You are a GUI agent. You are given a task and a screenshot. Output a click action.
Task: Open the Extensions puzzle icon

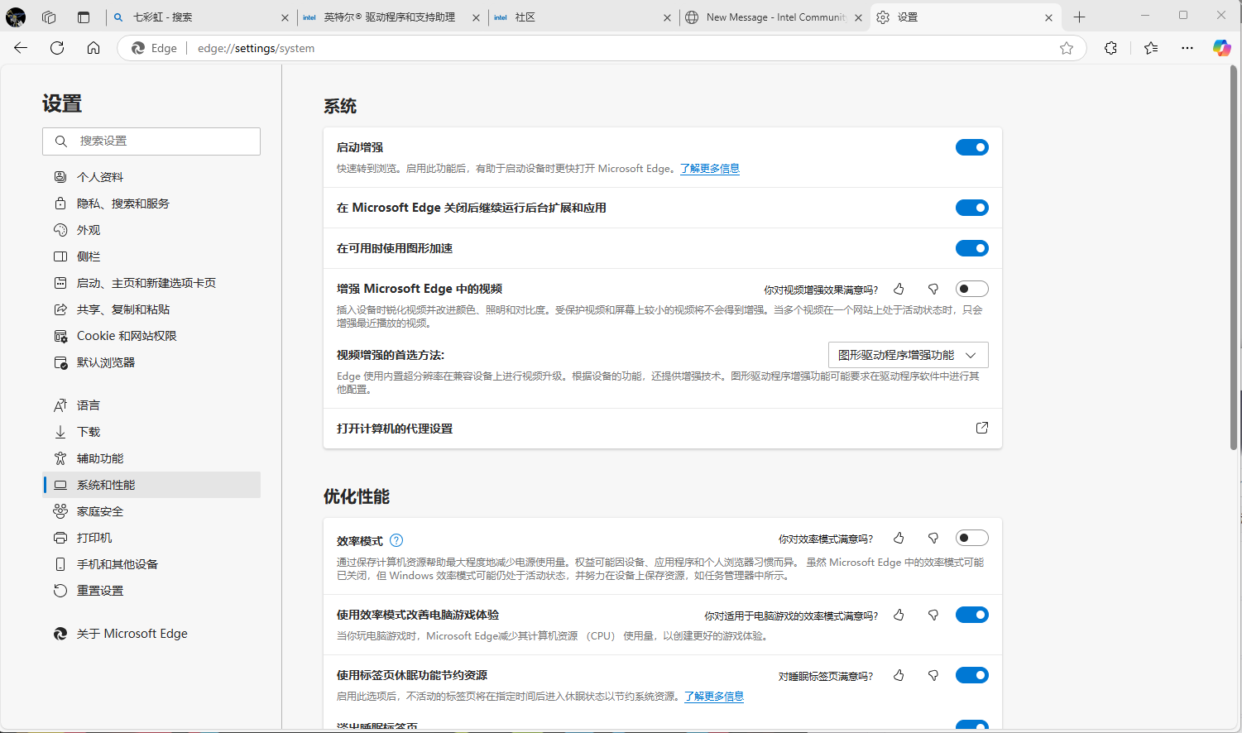pyautogui.click(x=1110, y=48)
